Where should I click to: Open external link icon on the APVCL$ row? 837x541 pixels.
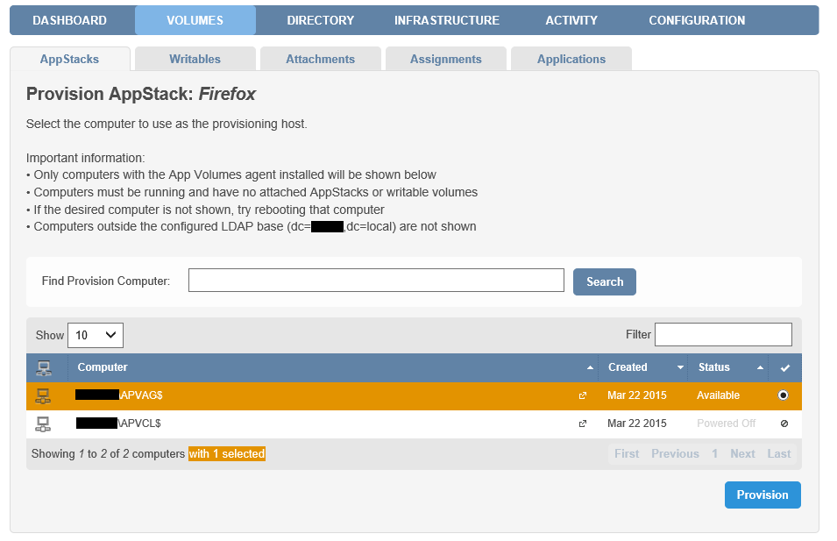[x=582, y=424]
